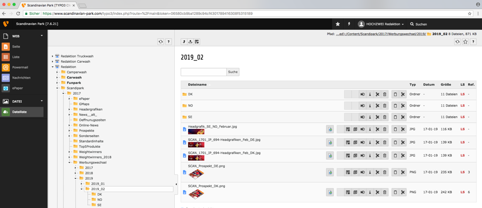Open the flash cache icon in top bar

click(x=349, y=24)
